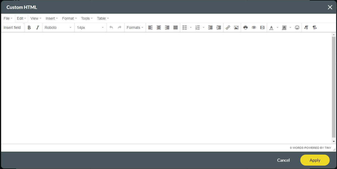Open the Table menu
Screen dimensions: 337x169
pos(103,18)
